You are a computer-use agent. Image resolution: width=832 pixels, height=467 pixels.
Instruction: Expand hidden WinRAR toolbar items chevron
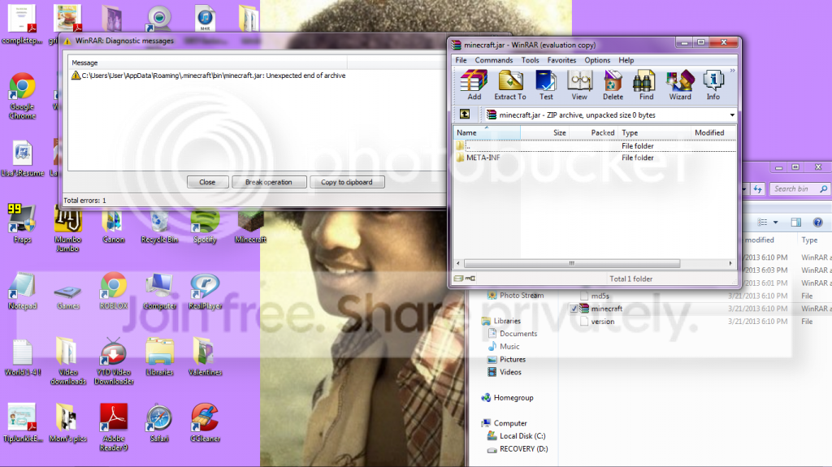pos(732,71)
